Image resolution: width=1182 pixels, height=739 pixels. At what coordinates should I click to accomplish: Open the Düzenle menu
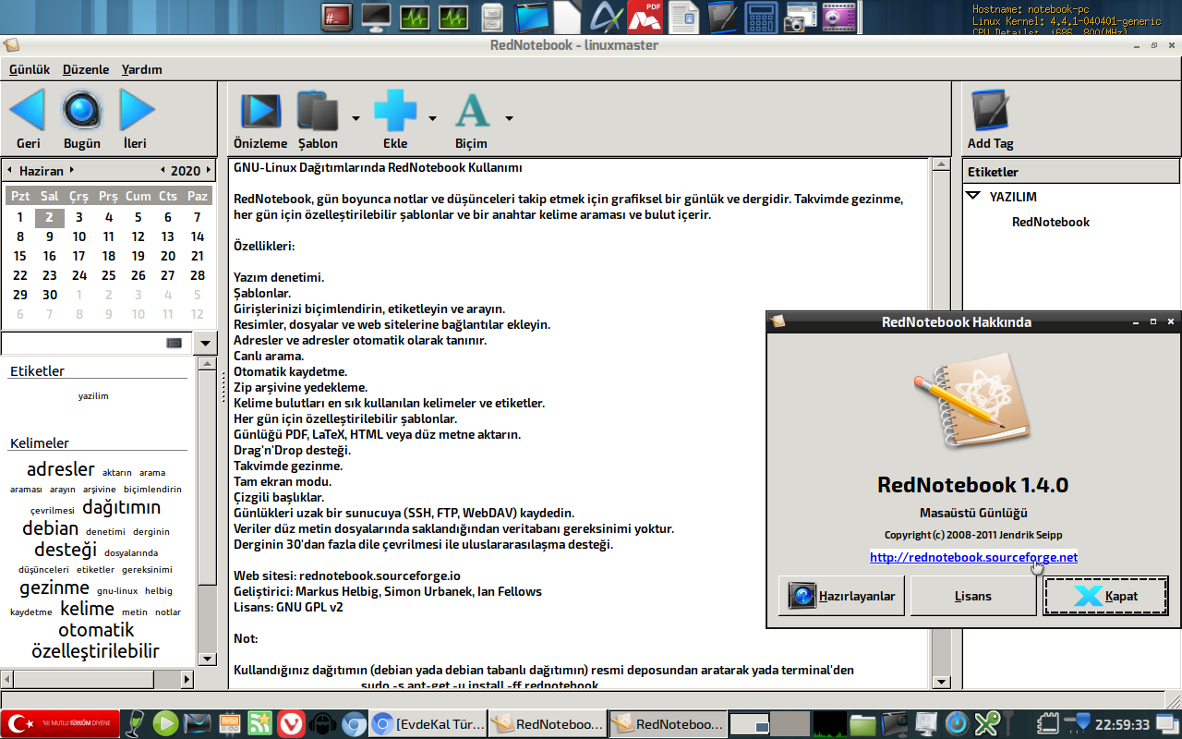[86, 69]
